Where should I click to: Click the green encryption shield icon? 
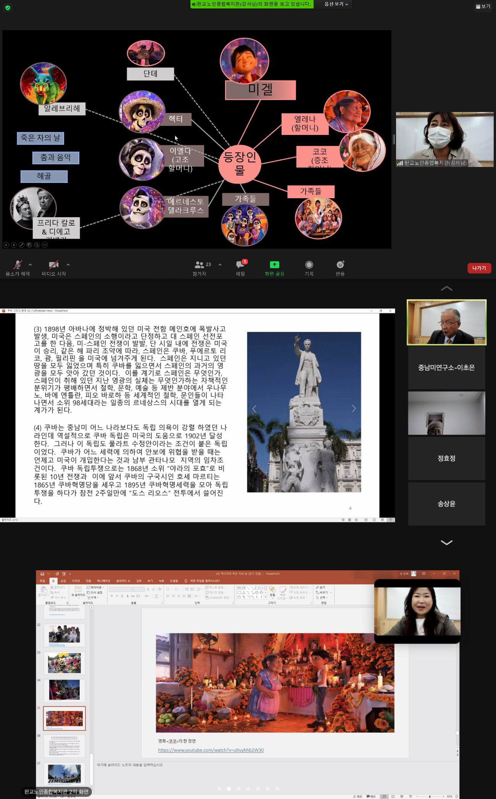tap(8, 8)
